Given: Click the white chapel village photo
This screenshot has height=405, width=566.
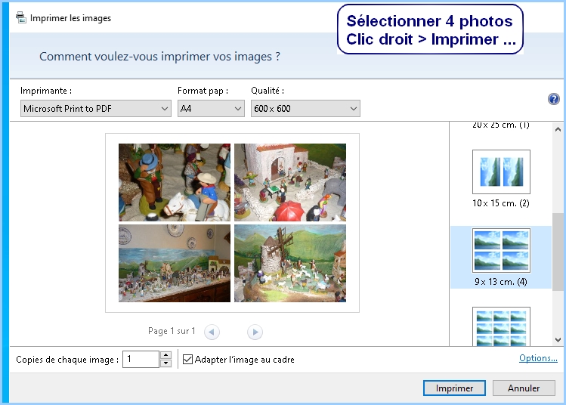Looking at the screenshot, I should (x=290, y=182).
